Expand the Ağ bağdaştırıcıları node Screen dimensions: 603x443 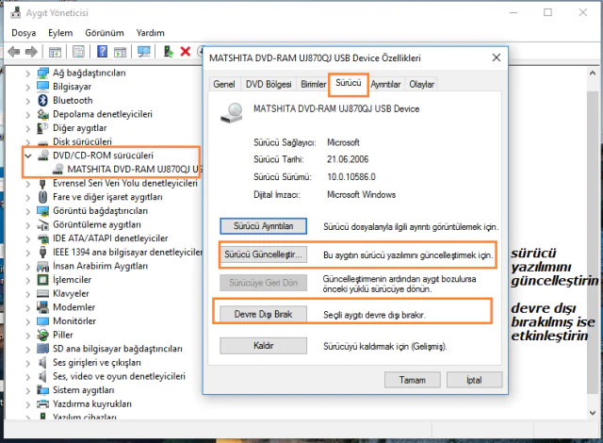27,74
